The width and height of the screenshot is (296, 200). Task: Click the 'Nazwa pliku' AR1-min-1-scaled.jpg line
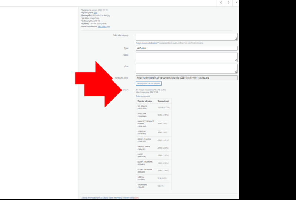96,15
